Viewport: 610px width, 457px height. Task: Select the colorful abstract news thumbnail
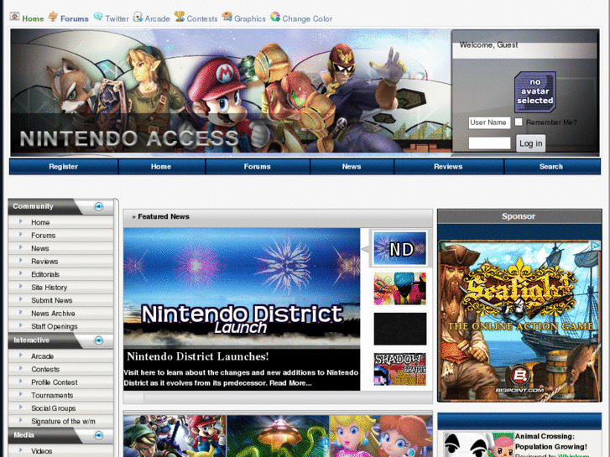point(400,288)
